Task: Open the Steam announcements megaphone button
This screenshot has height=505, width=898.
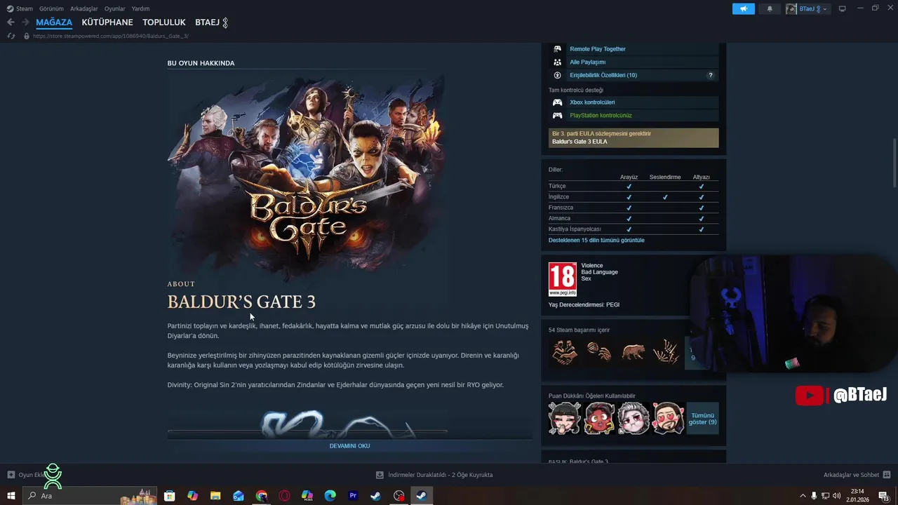Action: [743, 8]
